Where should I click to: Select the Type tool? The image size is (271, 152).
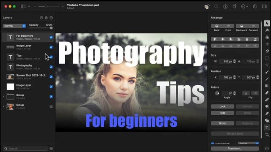(x=267, y=128)
